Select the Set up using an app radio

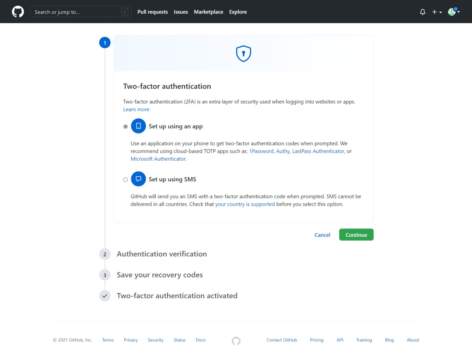tap(125, 126)
